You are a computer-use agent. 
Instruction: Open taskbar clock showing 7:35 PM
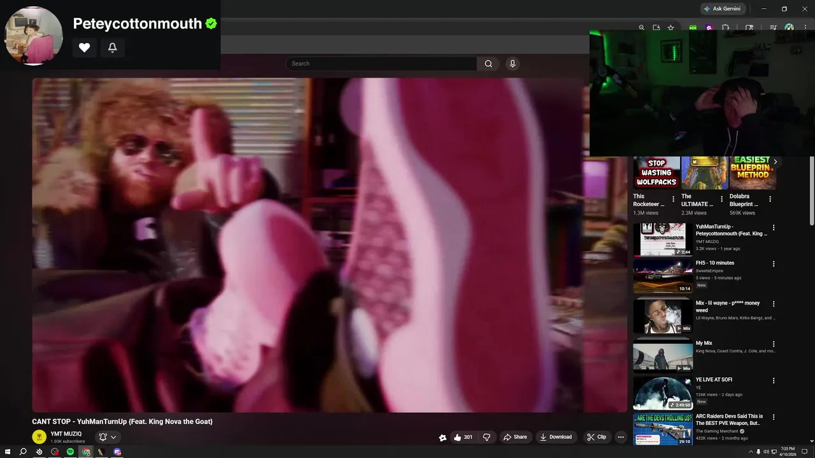[x=788, y=452]
